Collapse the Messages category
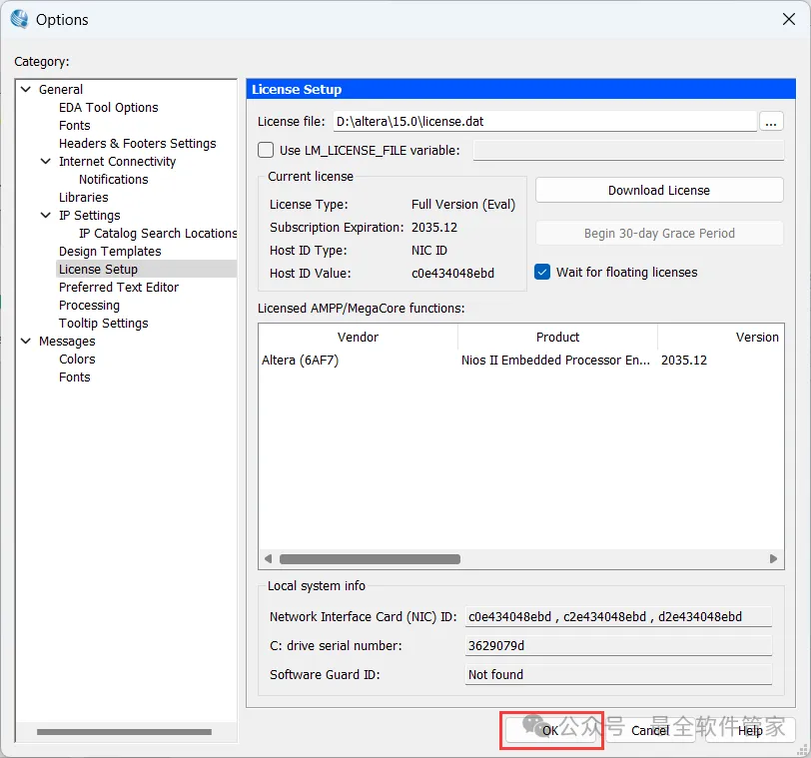 tap(26, 342)
